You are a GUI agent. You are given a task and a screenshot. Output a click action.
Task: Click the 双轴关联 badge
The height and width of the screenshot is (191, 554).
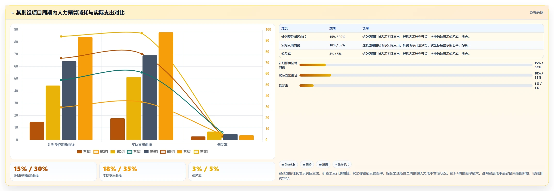[537, 12]
